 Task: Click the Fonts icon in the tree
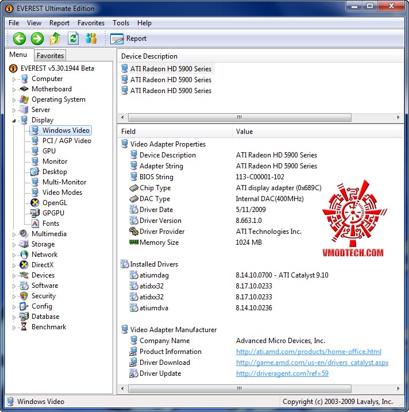click(35, 224)
